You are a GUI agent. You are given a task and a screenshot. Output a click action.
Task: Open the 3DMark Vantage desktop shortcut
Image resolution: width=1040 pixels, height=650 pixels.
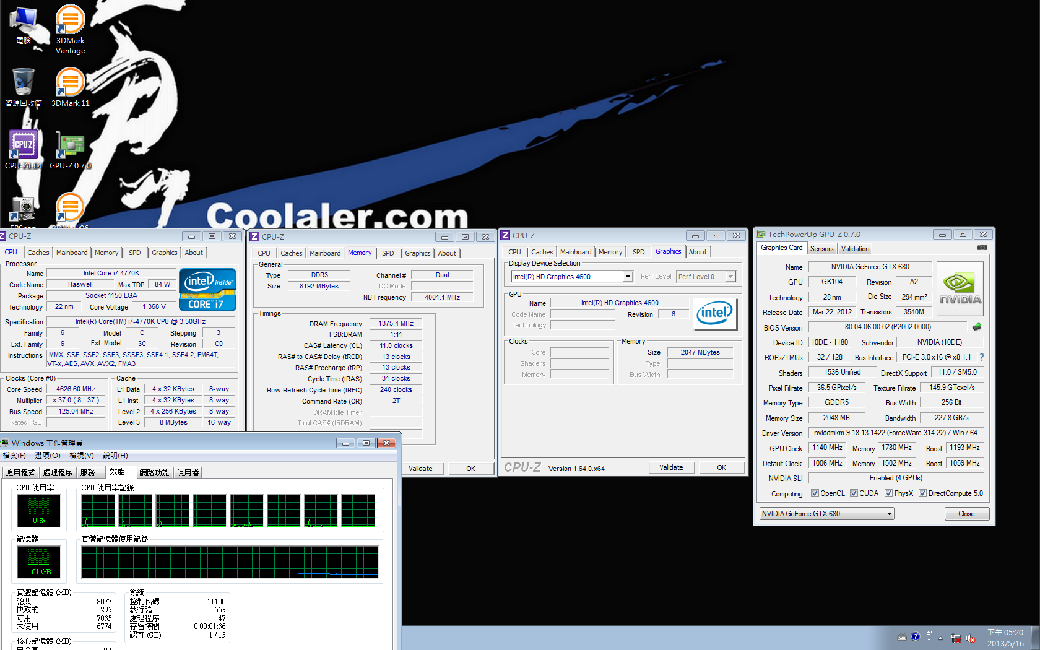click(70, 29)
